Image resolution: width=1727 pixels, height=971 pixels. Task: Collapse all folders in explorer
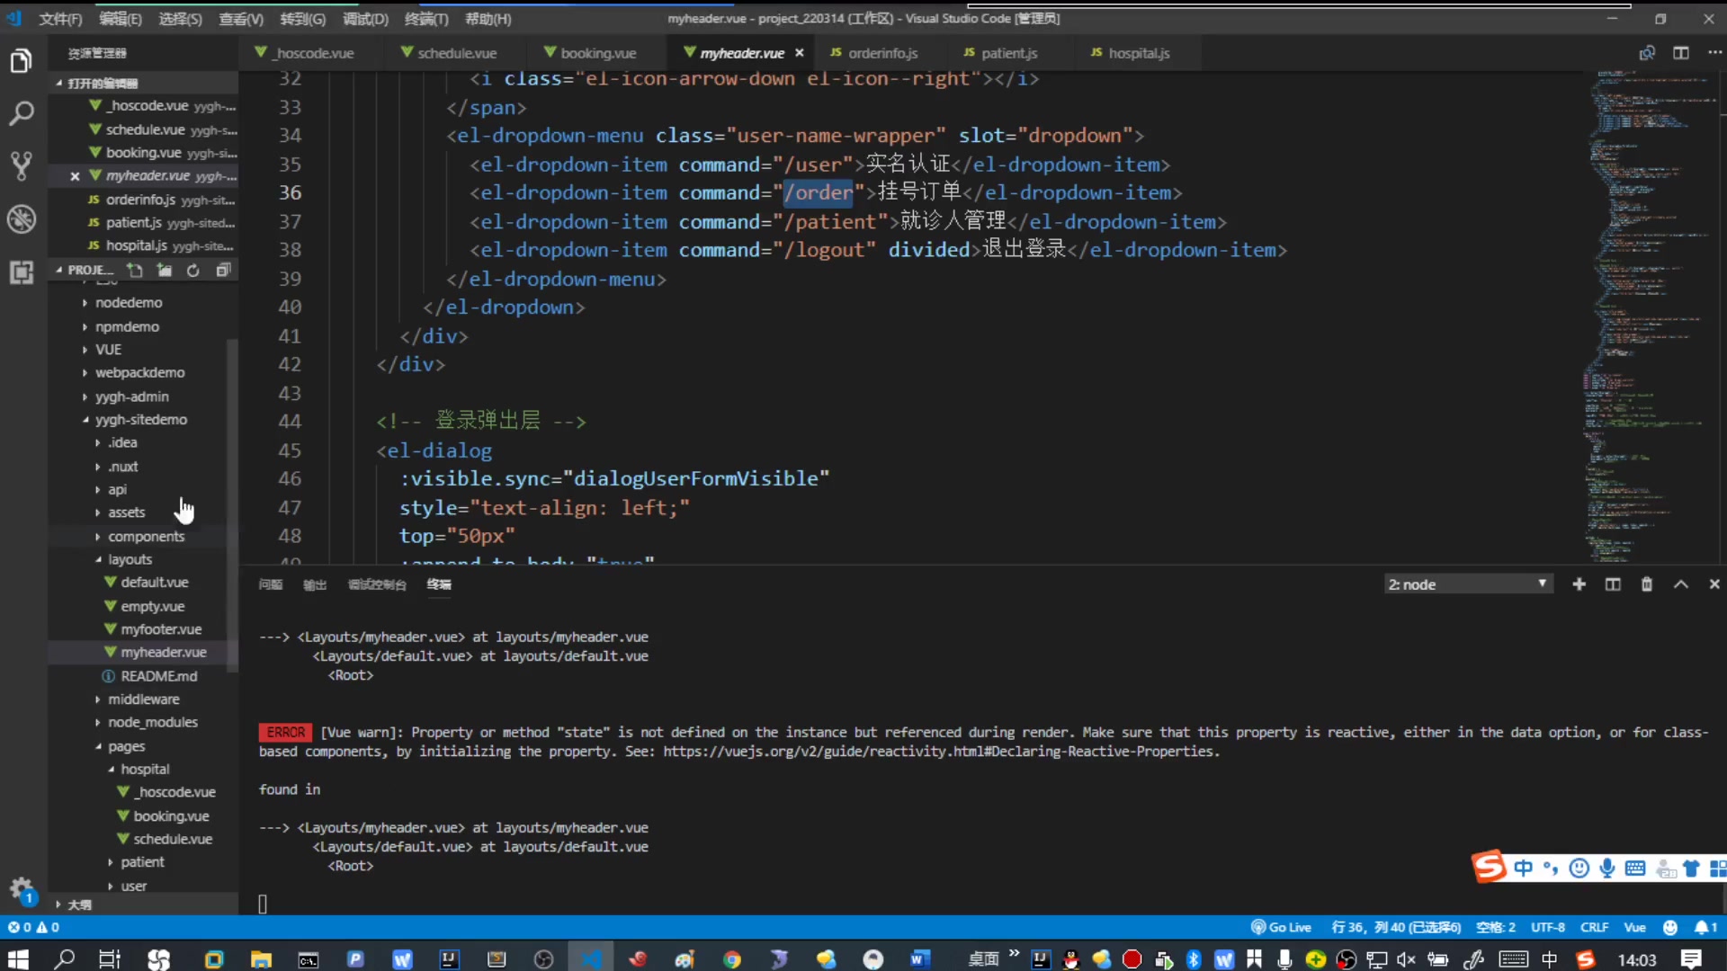coord(223,270)
